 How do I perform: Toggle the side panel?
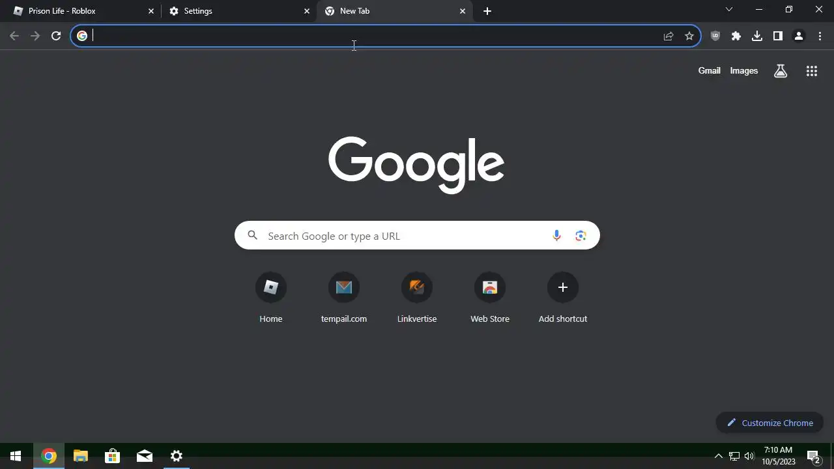[x=778, y=36]
